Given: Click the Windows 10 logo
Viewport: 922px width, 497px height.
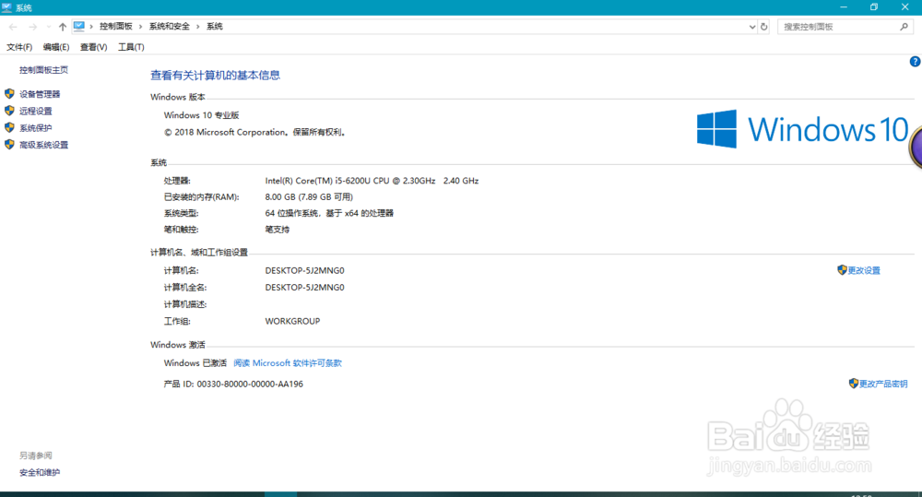Looking at the screenshot, I should (803, 129).
